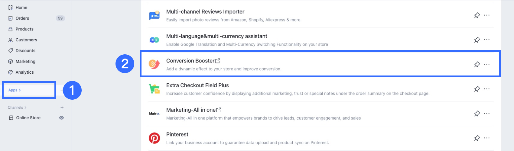Toggle Online Store eye preview icon
Screen dimensions: 514x151
[x=61, y=118]
